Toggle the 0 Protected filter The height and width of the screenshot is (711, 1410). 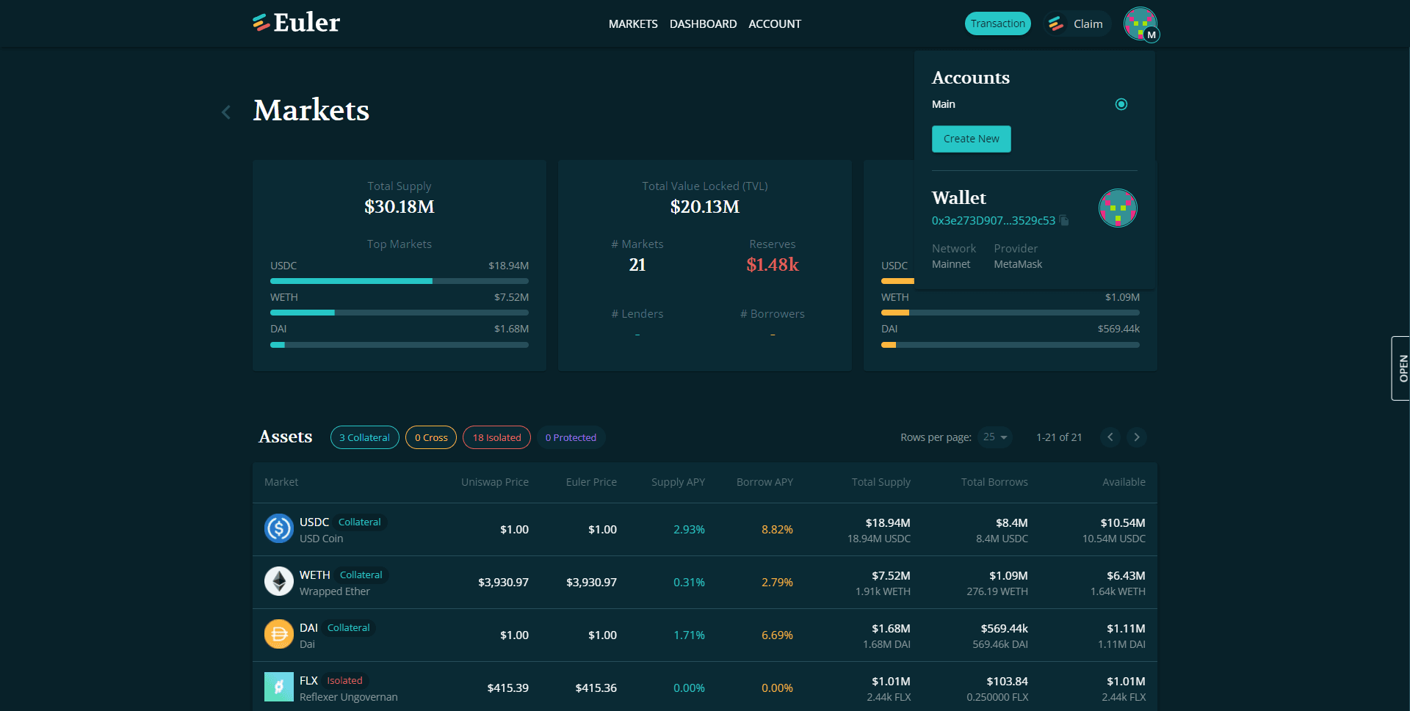pyautogui.click(x=571, y=437)
